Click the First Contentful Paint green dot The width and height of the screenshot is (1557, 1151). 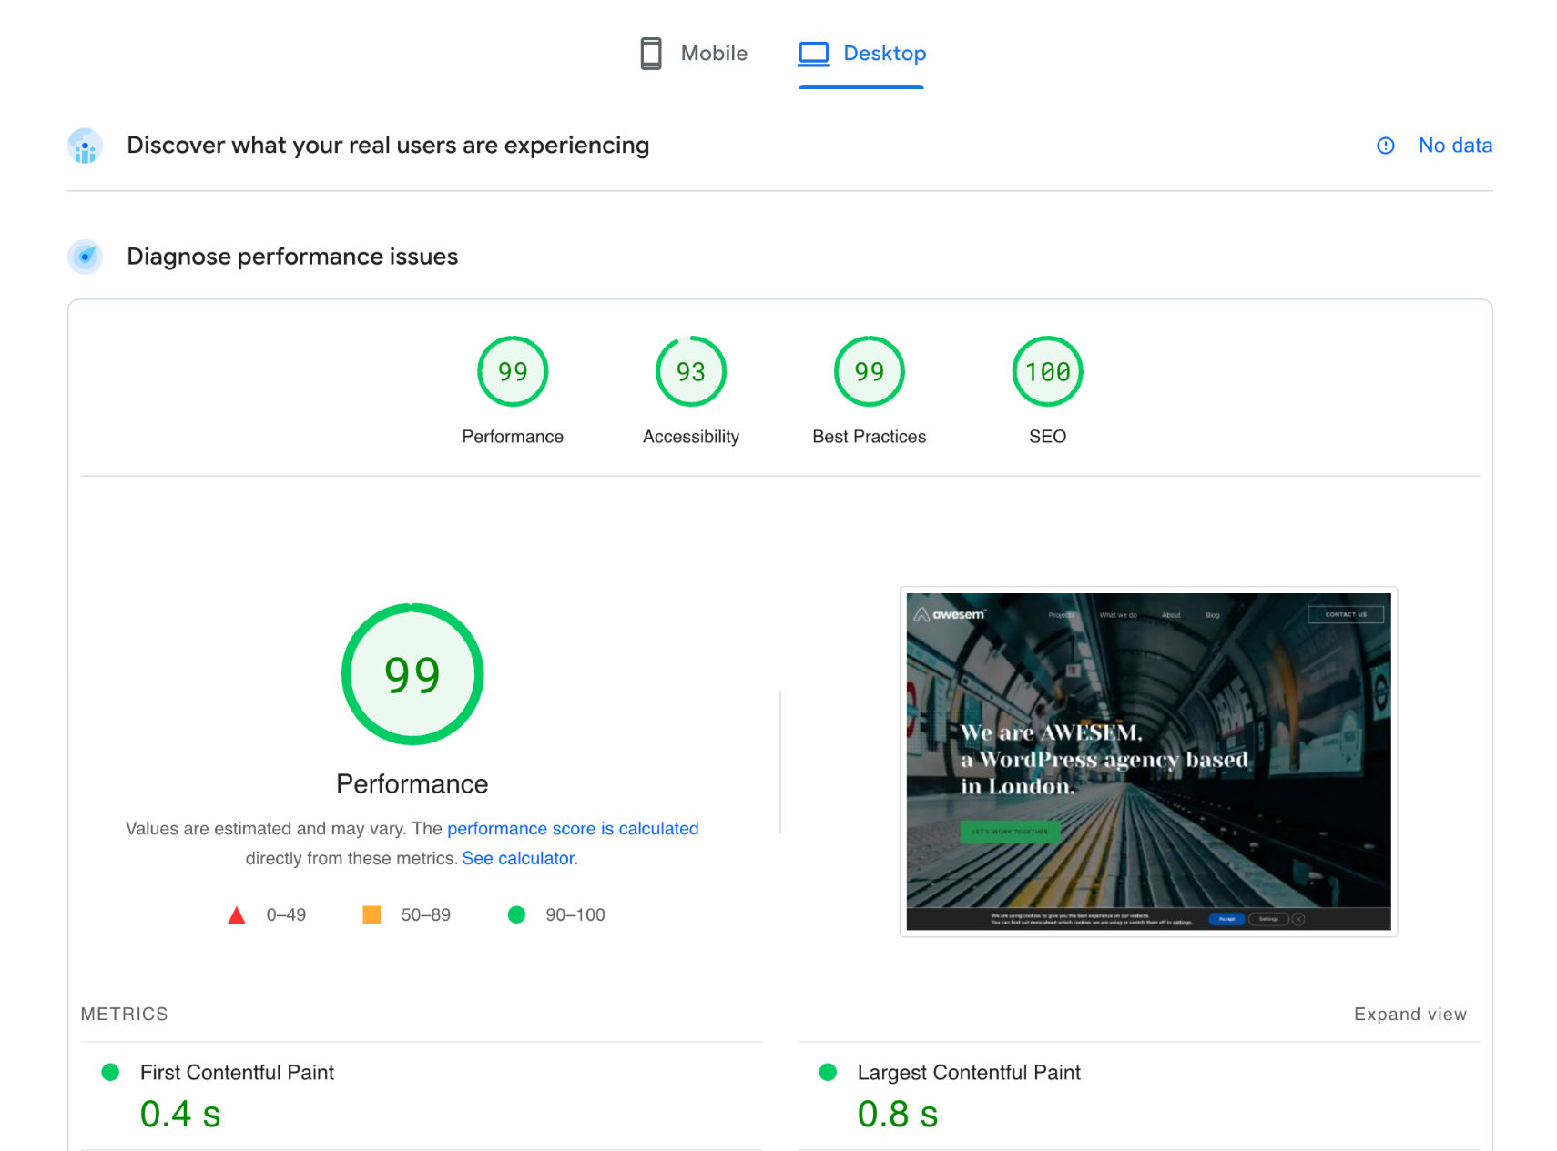110,1072
